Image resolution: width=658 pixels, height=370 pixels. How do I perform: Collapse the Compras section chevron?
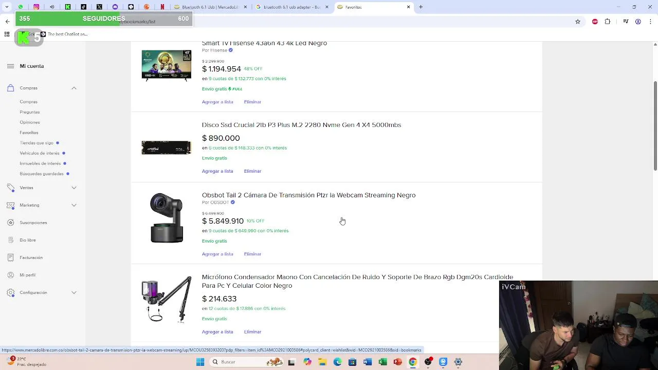click(74, 88)
